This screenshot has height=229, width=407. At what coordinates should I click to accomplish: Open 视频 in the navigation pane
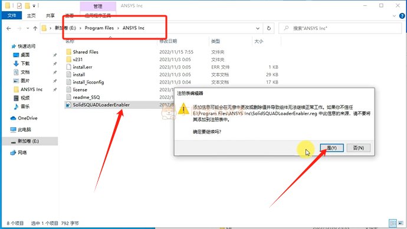pyautogui.click(x=25, y=98)
